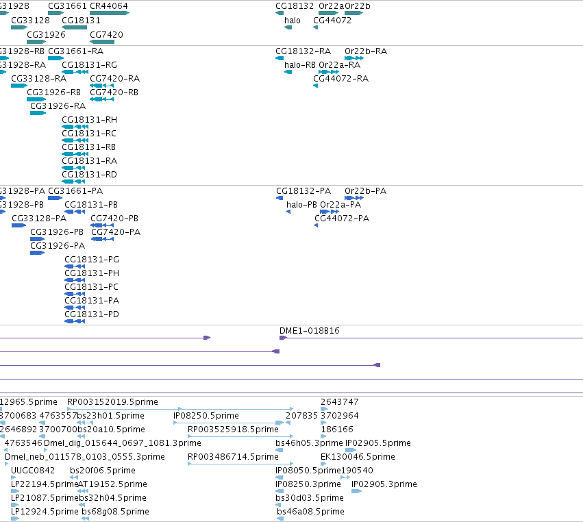
Task: Click the bs20f06.5prime EST label
Action: (x=103, y=471)
